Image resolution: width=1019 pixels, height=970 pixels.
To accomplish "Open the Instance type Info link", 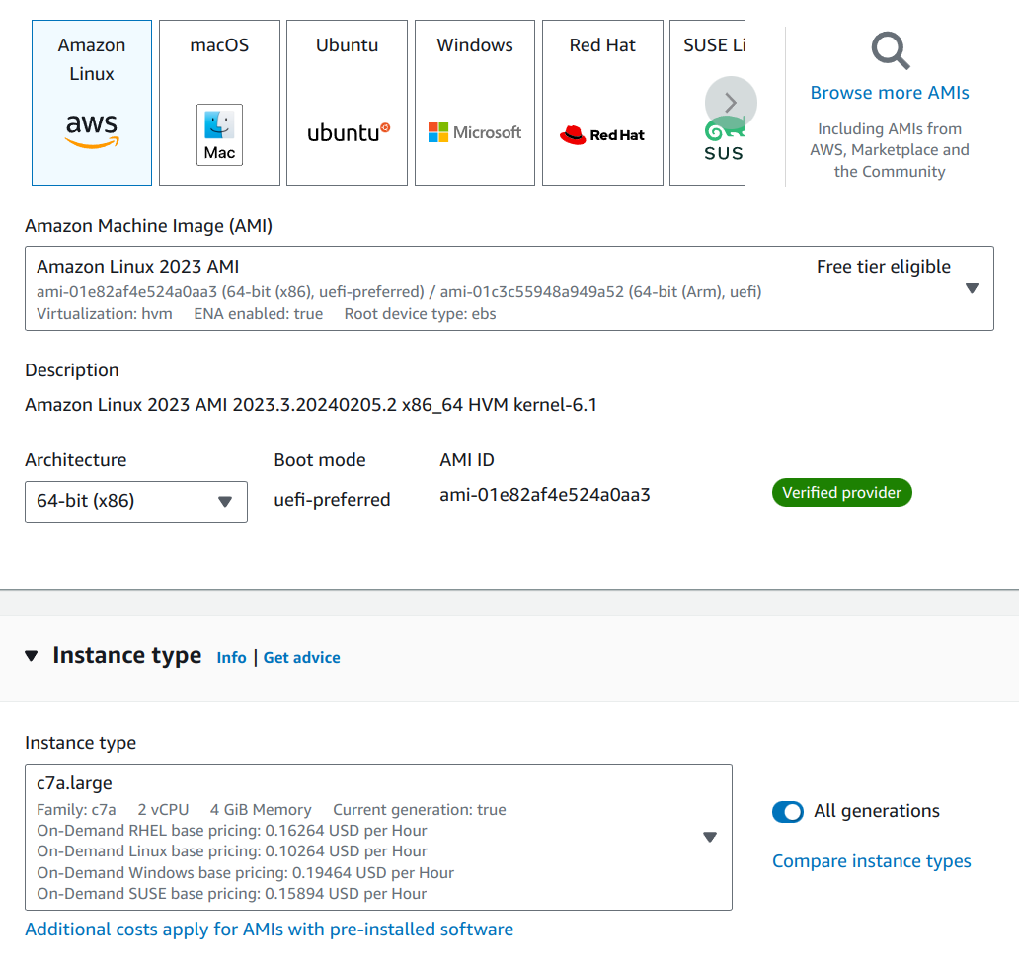I will [x=231, y=658].
